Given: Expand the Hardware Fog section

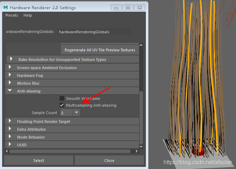Looking at the screenshot, I should (x=72, y=75).
